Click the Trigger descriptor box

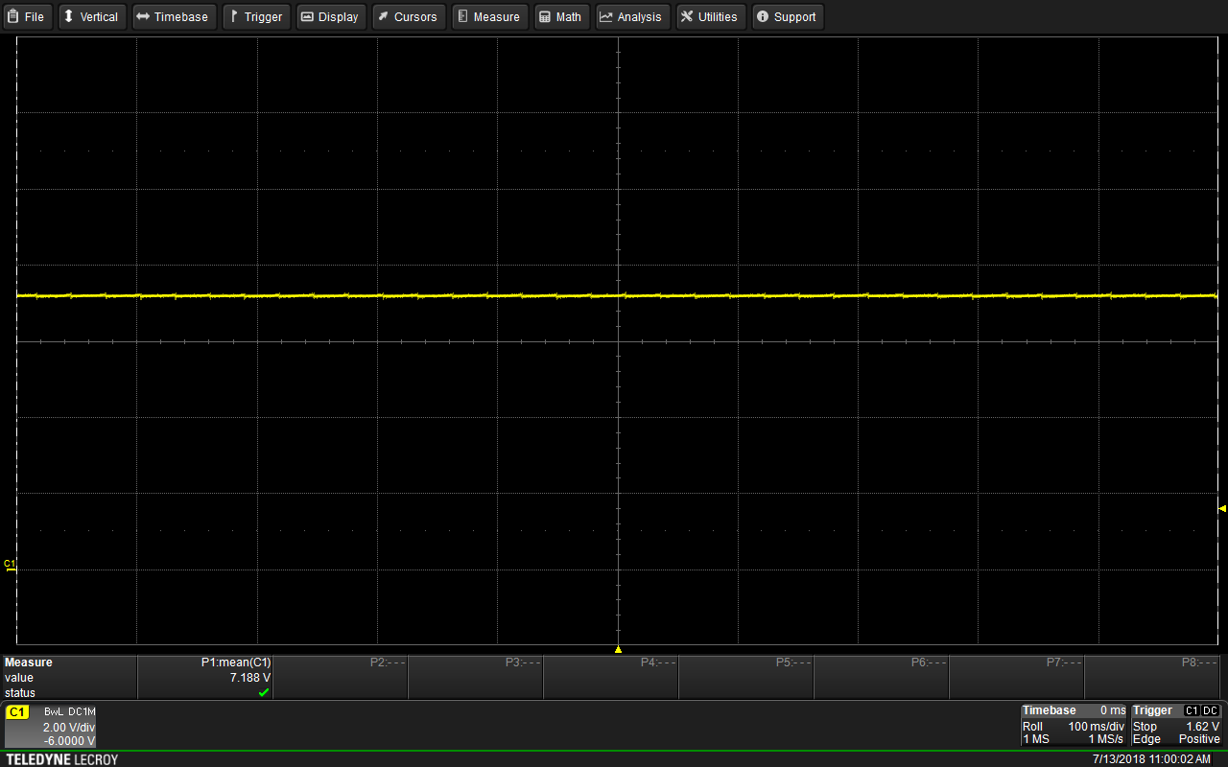click(1176, 726)
